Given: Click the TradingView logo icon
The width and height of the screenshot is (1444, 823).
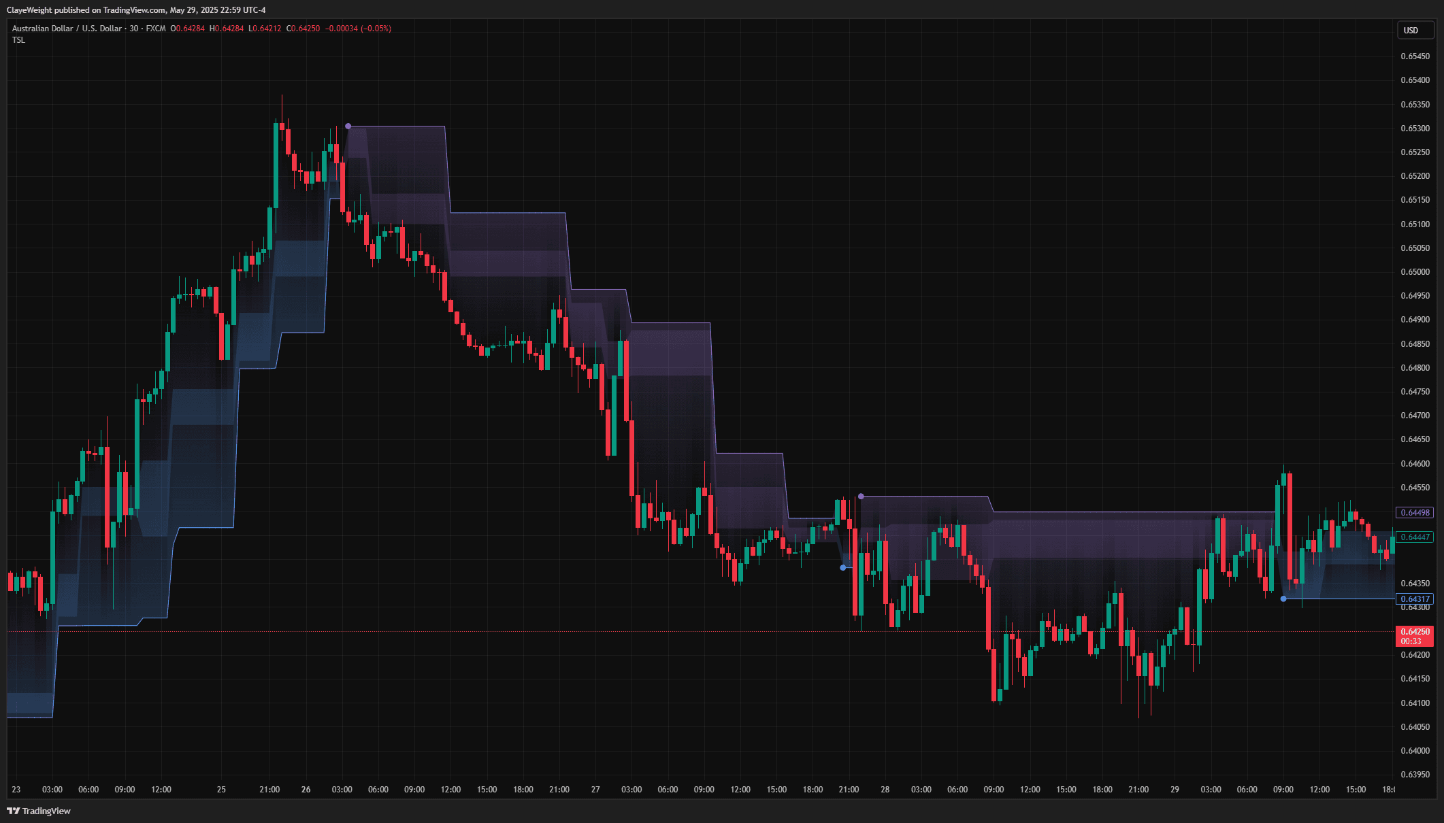Looking at the screenshot, I should (14, 811).
